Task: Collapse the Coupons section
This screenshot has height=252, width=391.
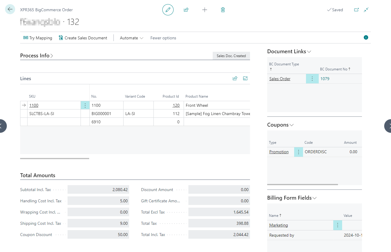Action: (x=280, y=125)
